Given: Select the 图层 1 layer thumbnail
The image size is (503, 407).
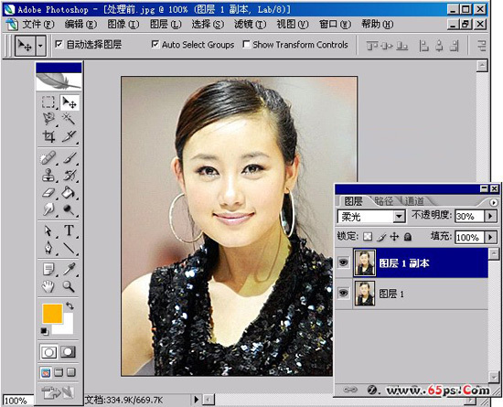Looking at the screenshot, I should (x=365, y=294).
